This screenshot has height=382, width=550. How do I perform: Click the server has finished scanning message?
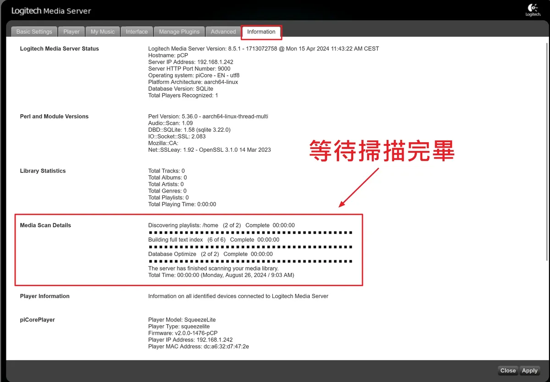pyautogui.click(x=213, y=268)
